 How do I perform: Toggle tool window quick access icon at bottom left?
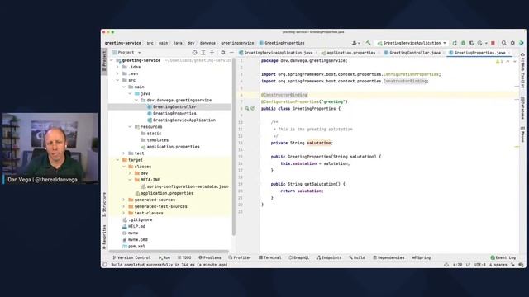[105, 265]
